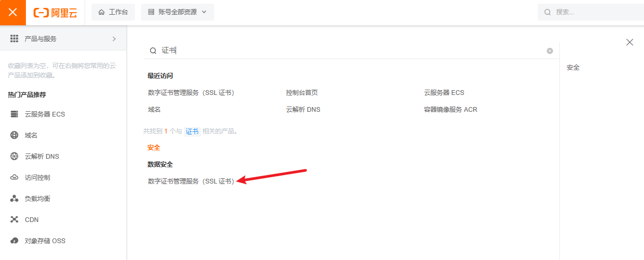Viewport: 644px width, 260px height.
Task: Expand the 产品与服务 chevron arrow
Action: 114,38
